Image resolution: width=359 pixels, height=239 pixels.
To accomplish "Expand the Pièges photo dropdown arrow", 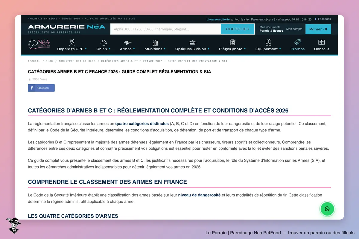I will (245, 49).
